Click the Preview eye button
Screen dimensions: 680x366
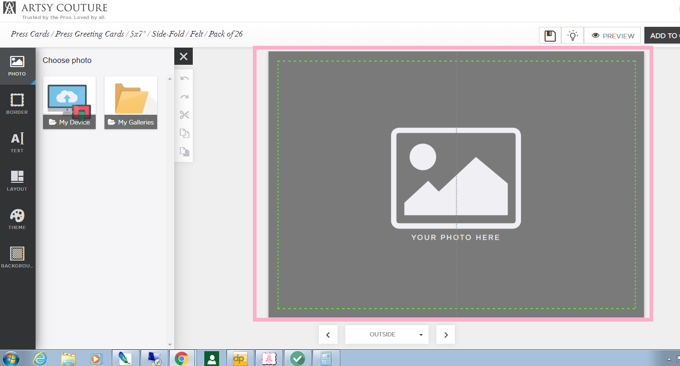click(x=613, y=36)
